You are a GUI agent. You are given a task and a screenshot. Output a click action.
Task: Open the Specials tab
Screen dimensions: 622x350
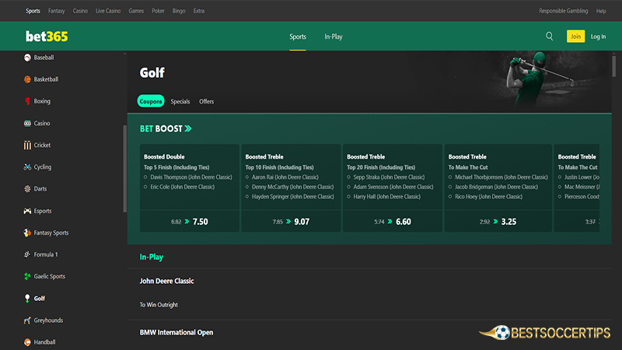point(180,102)
